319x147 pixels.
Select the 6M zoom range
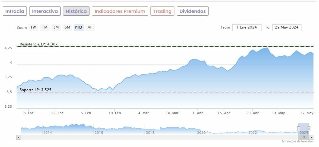pos(67,27)
